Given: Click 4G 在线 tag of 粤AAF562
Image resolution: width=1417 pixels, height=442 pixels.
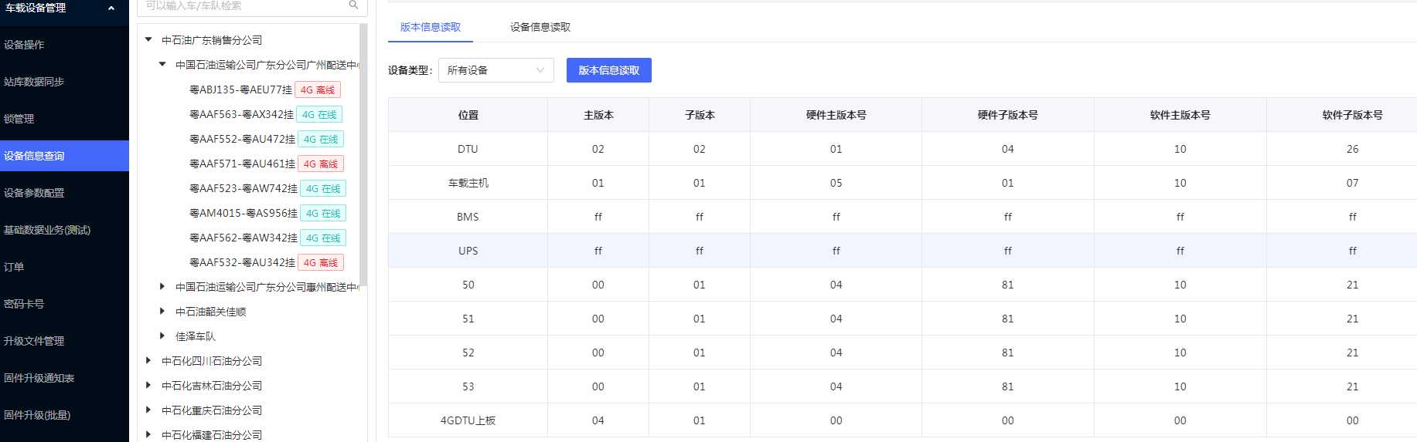Looking at the screenshot, I should pyautogui.click(x=323, y=238).
